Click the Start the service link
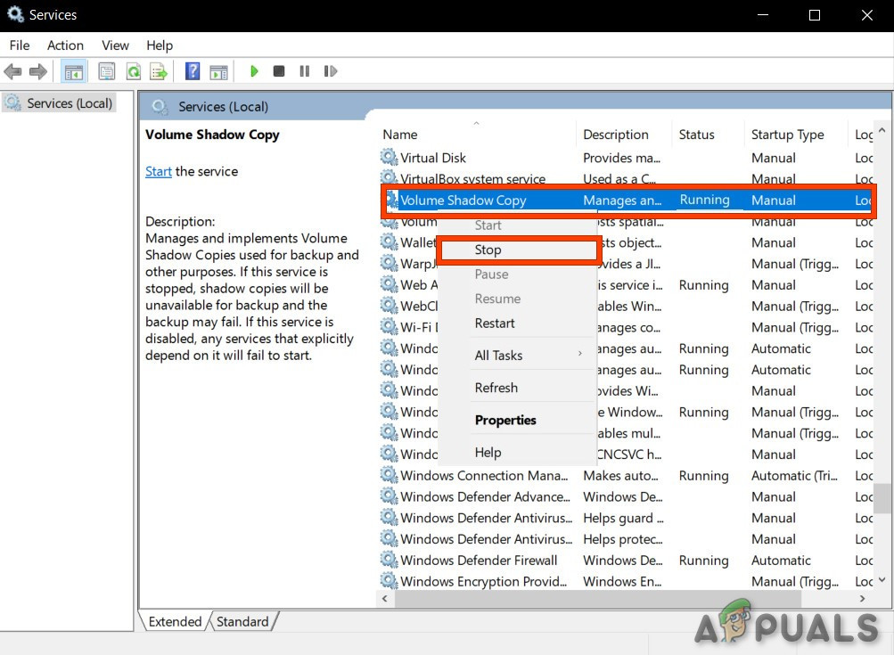 (158, 171)
